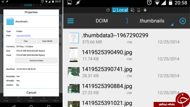Viewport: 190px width, 107px height.
Task: Tap the home icon in right window toolbar
Action: [x=108, y=10]
